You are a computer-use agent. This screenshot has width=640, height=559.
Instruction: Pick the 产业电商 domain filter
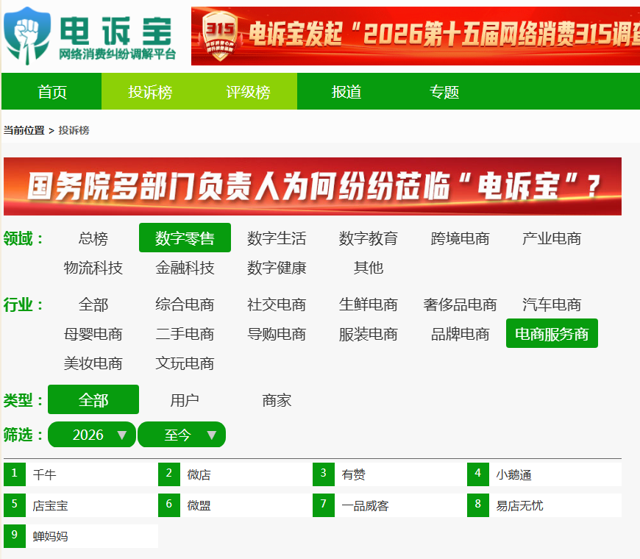[552, 238]
